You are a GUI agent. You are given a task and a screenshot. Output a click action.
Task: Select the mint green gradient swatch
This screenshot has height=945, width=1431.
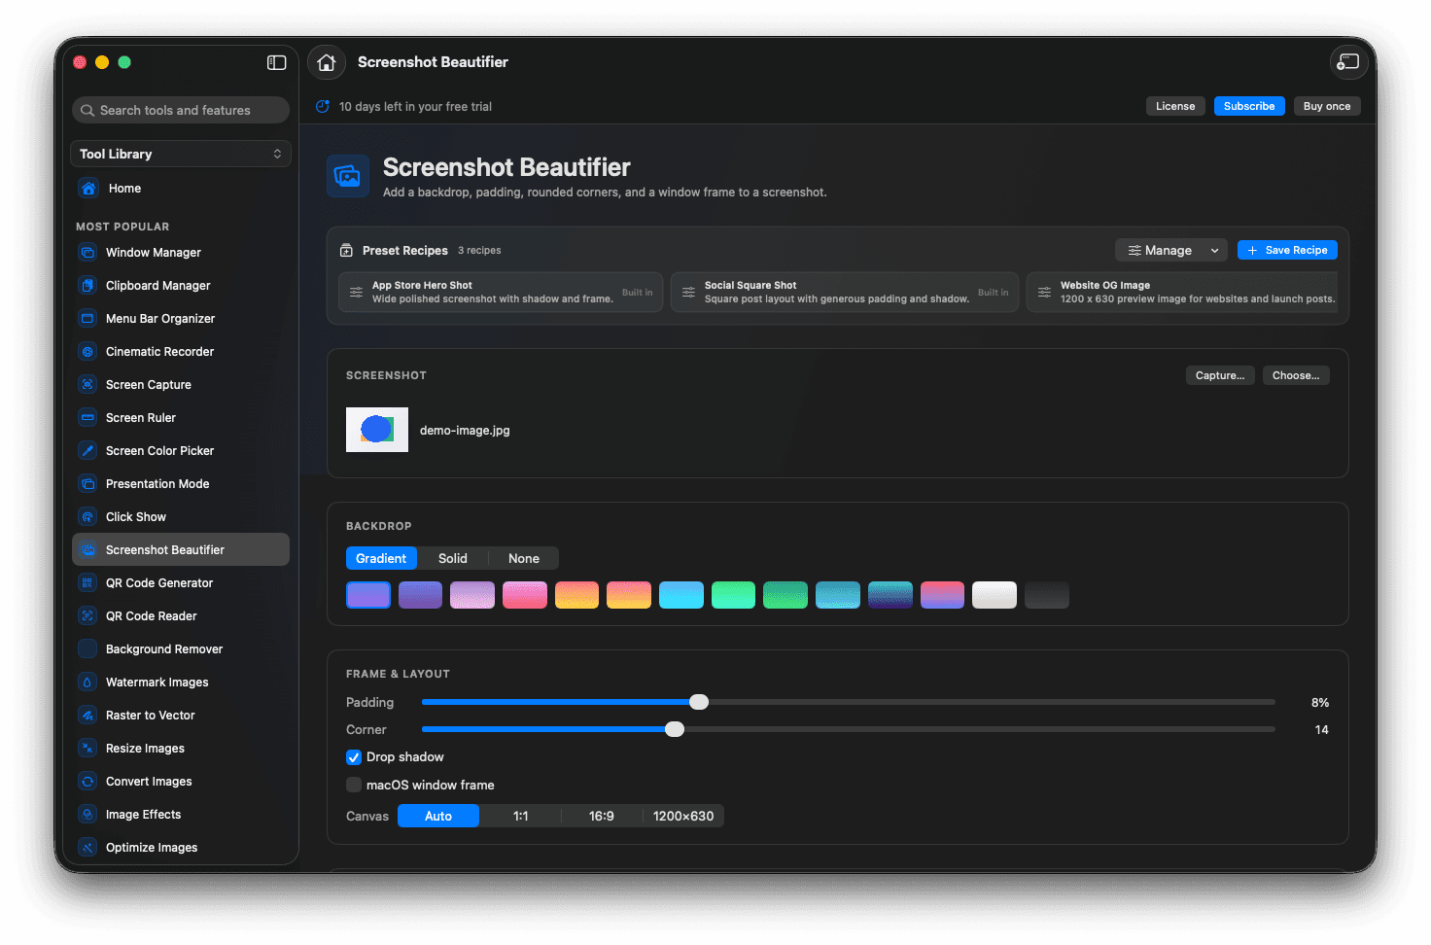(x=734, y=595)
